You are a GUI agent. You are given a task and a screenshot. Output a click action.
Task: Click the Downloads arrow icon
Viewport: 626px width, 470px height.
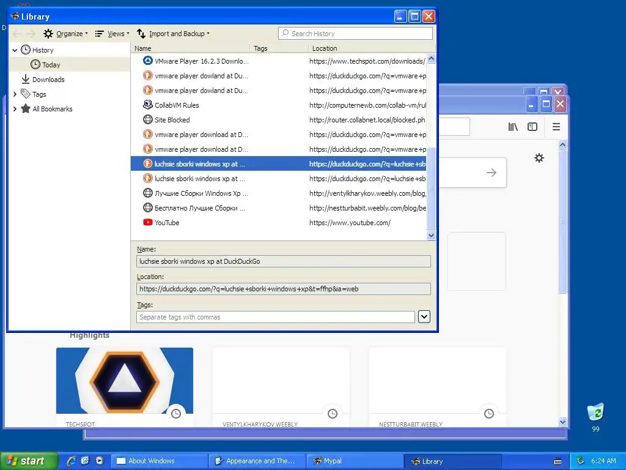tap(26, 79)
